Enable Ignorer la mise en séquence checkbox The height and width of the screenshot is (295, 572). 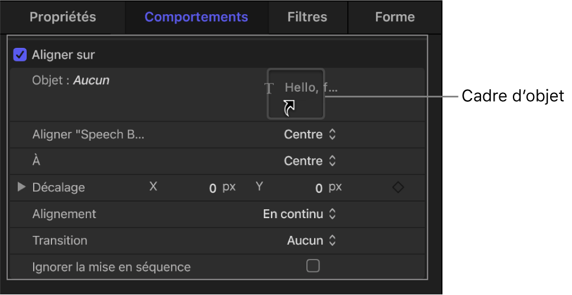[x=313, y=266]
